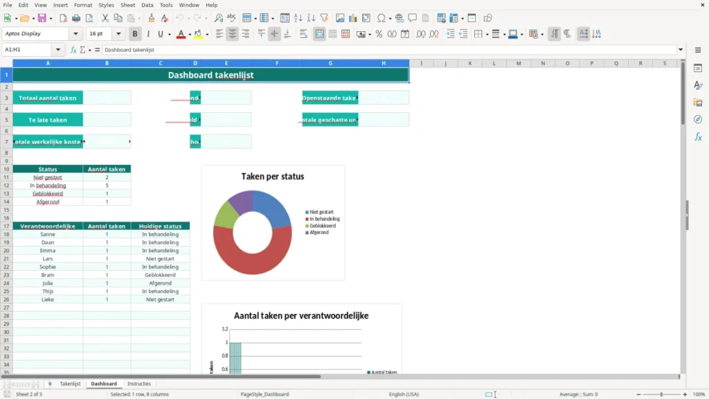Image resolution: width=709 pixels, height=399 pixels.
Task: Open Functions fx panel in sidebar
Action: click(698, 136)
